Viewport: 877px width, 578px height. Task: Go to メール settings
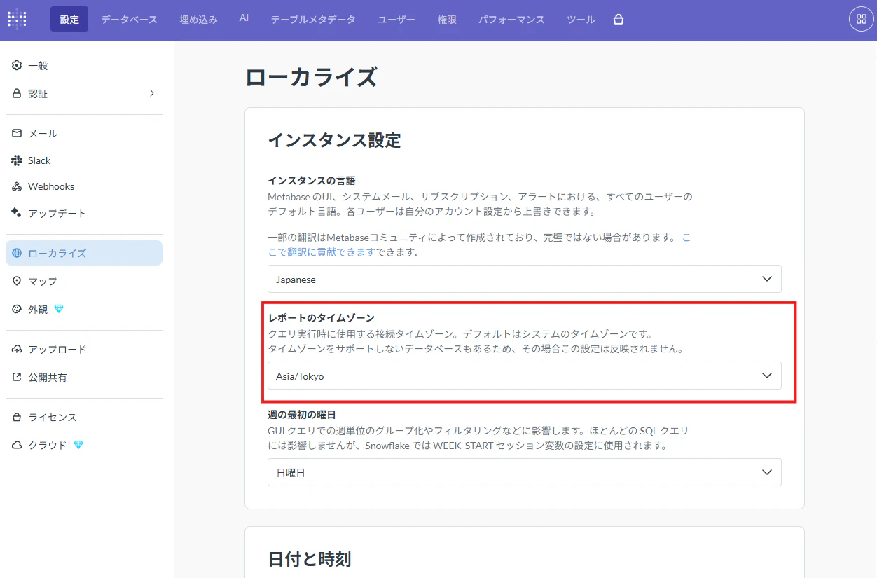click(x=84, y=133)
